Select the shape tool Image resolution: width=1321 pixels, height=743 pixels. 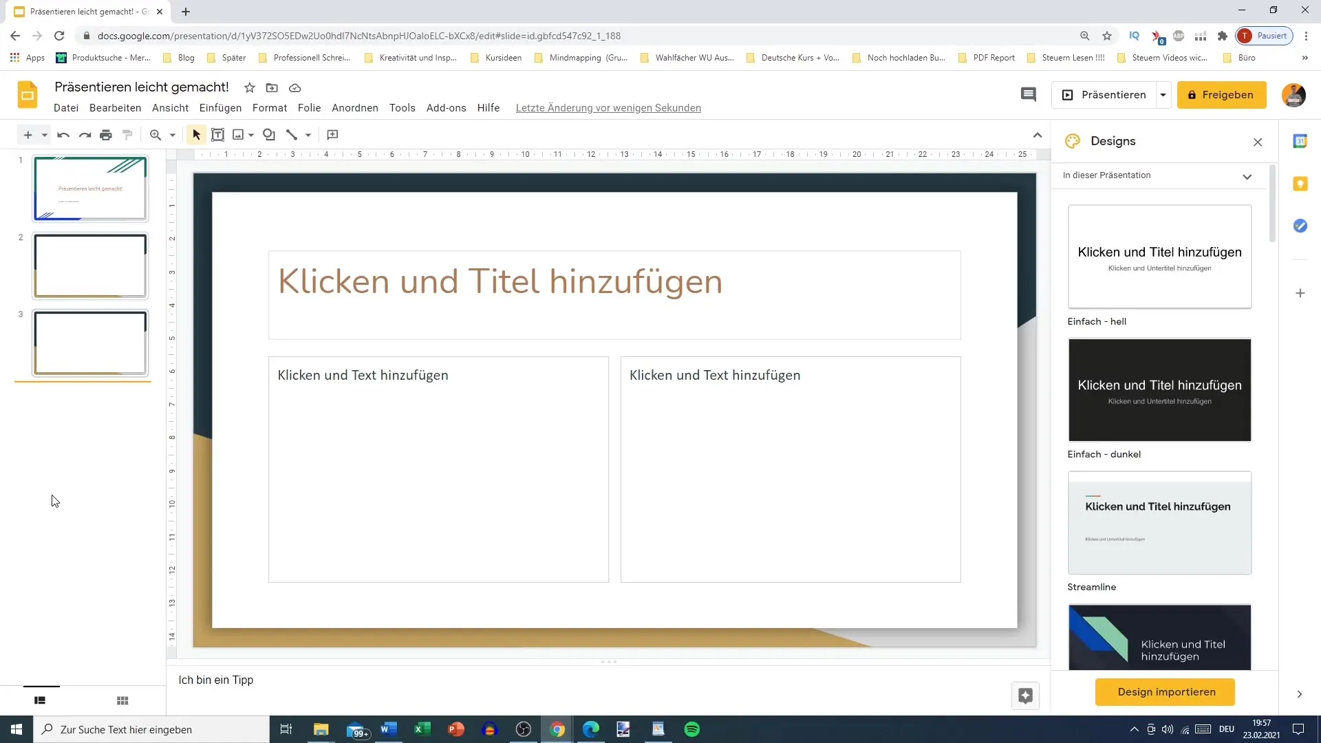(269, 135)
